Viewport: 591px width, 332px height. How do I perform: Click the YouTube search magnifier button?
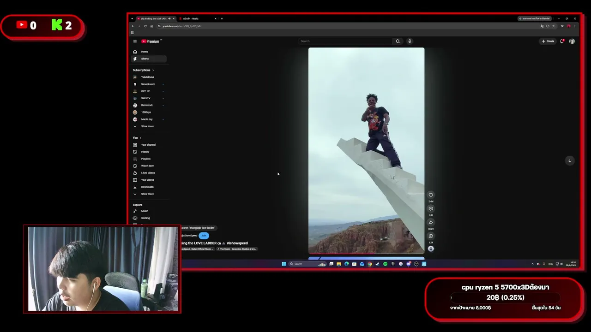point(398,41)
